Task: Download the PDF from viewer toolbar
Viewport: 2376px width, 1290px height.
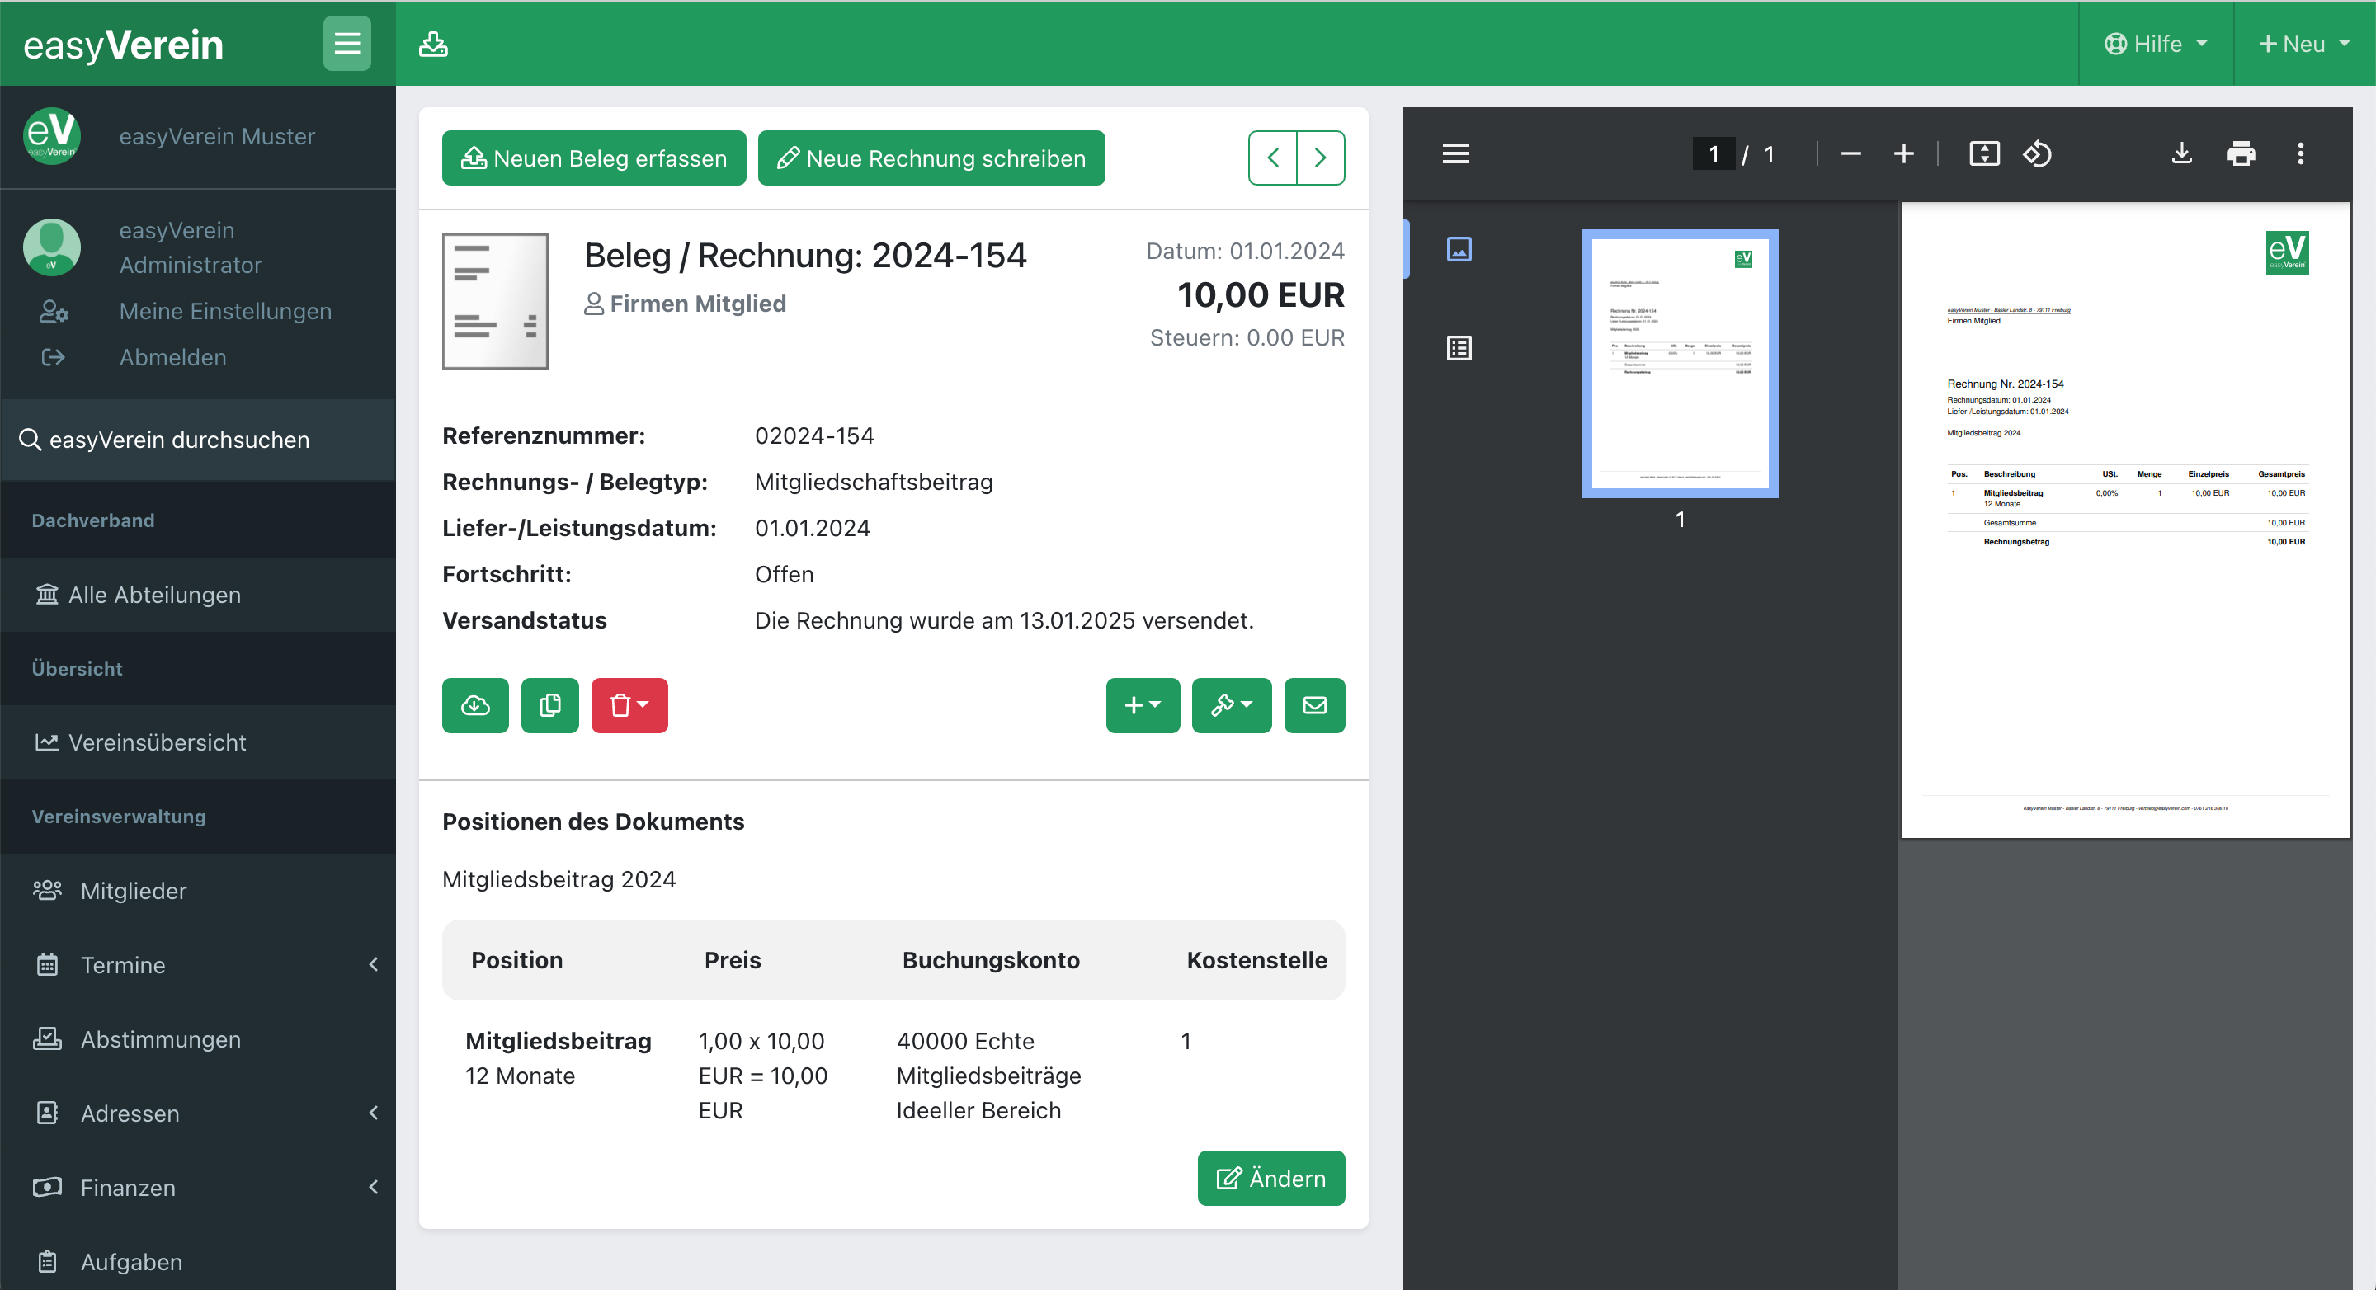Action: point(2181,154)
